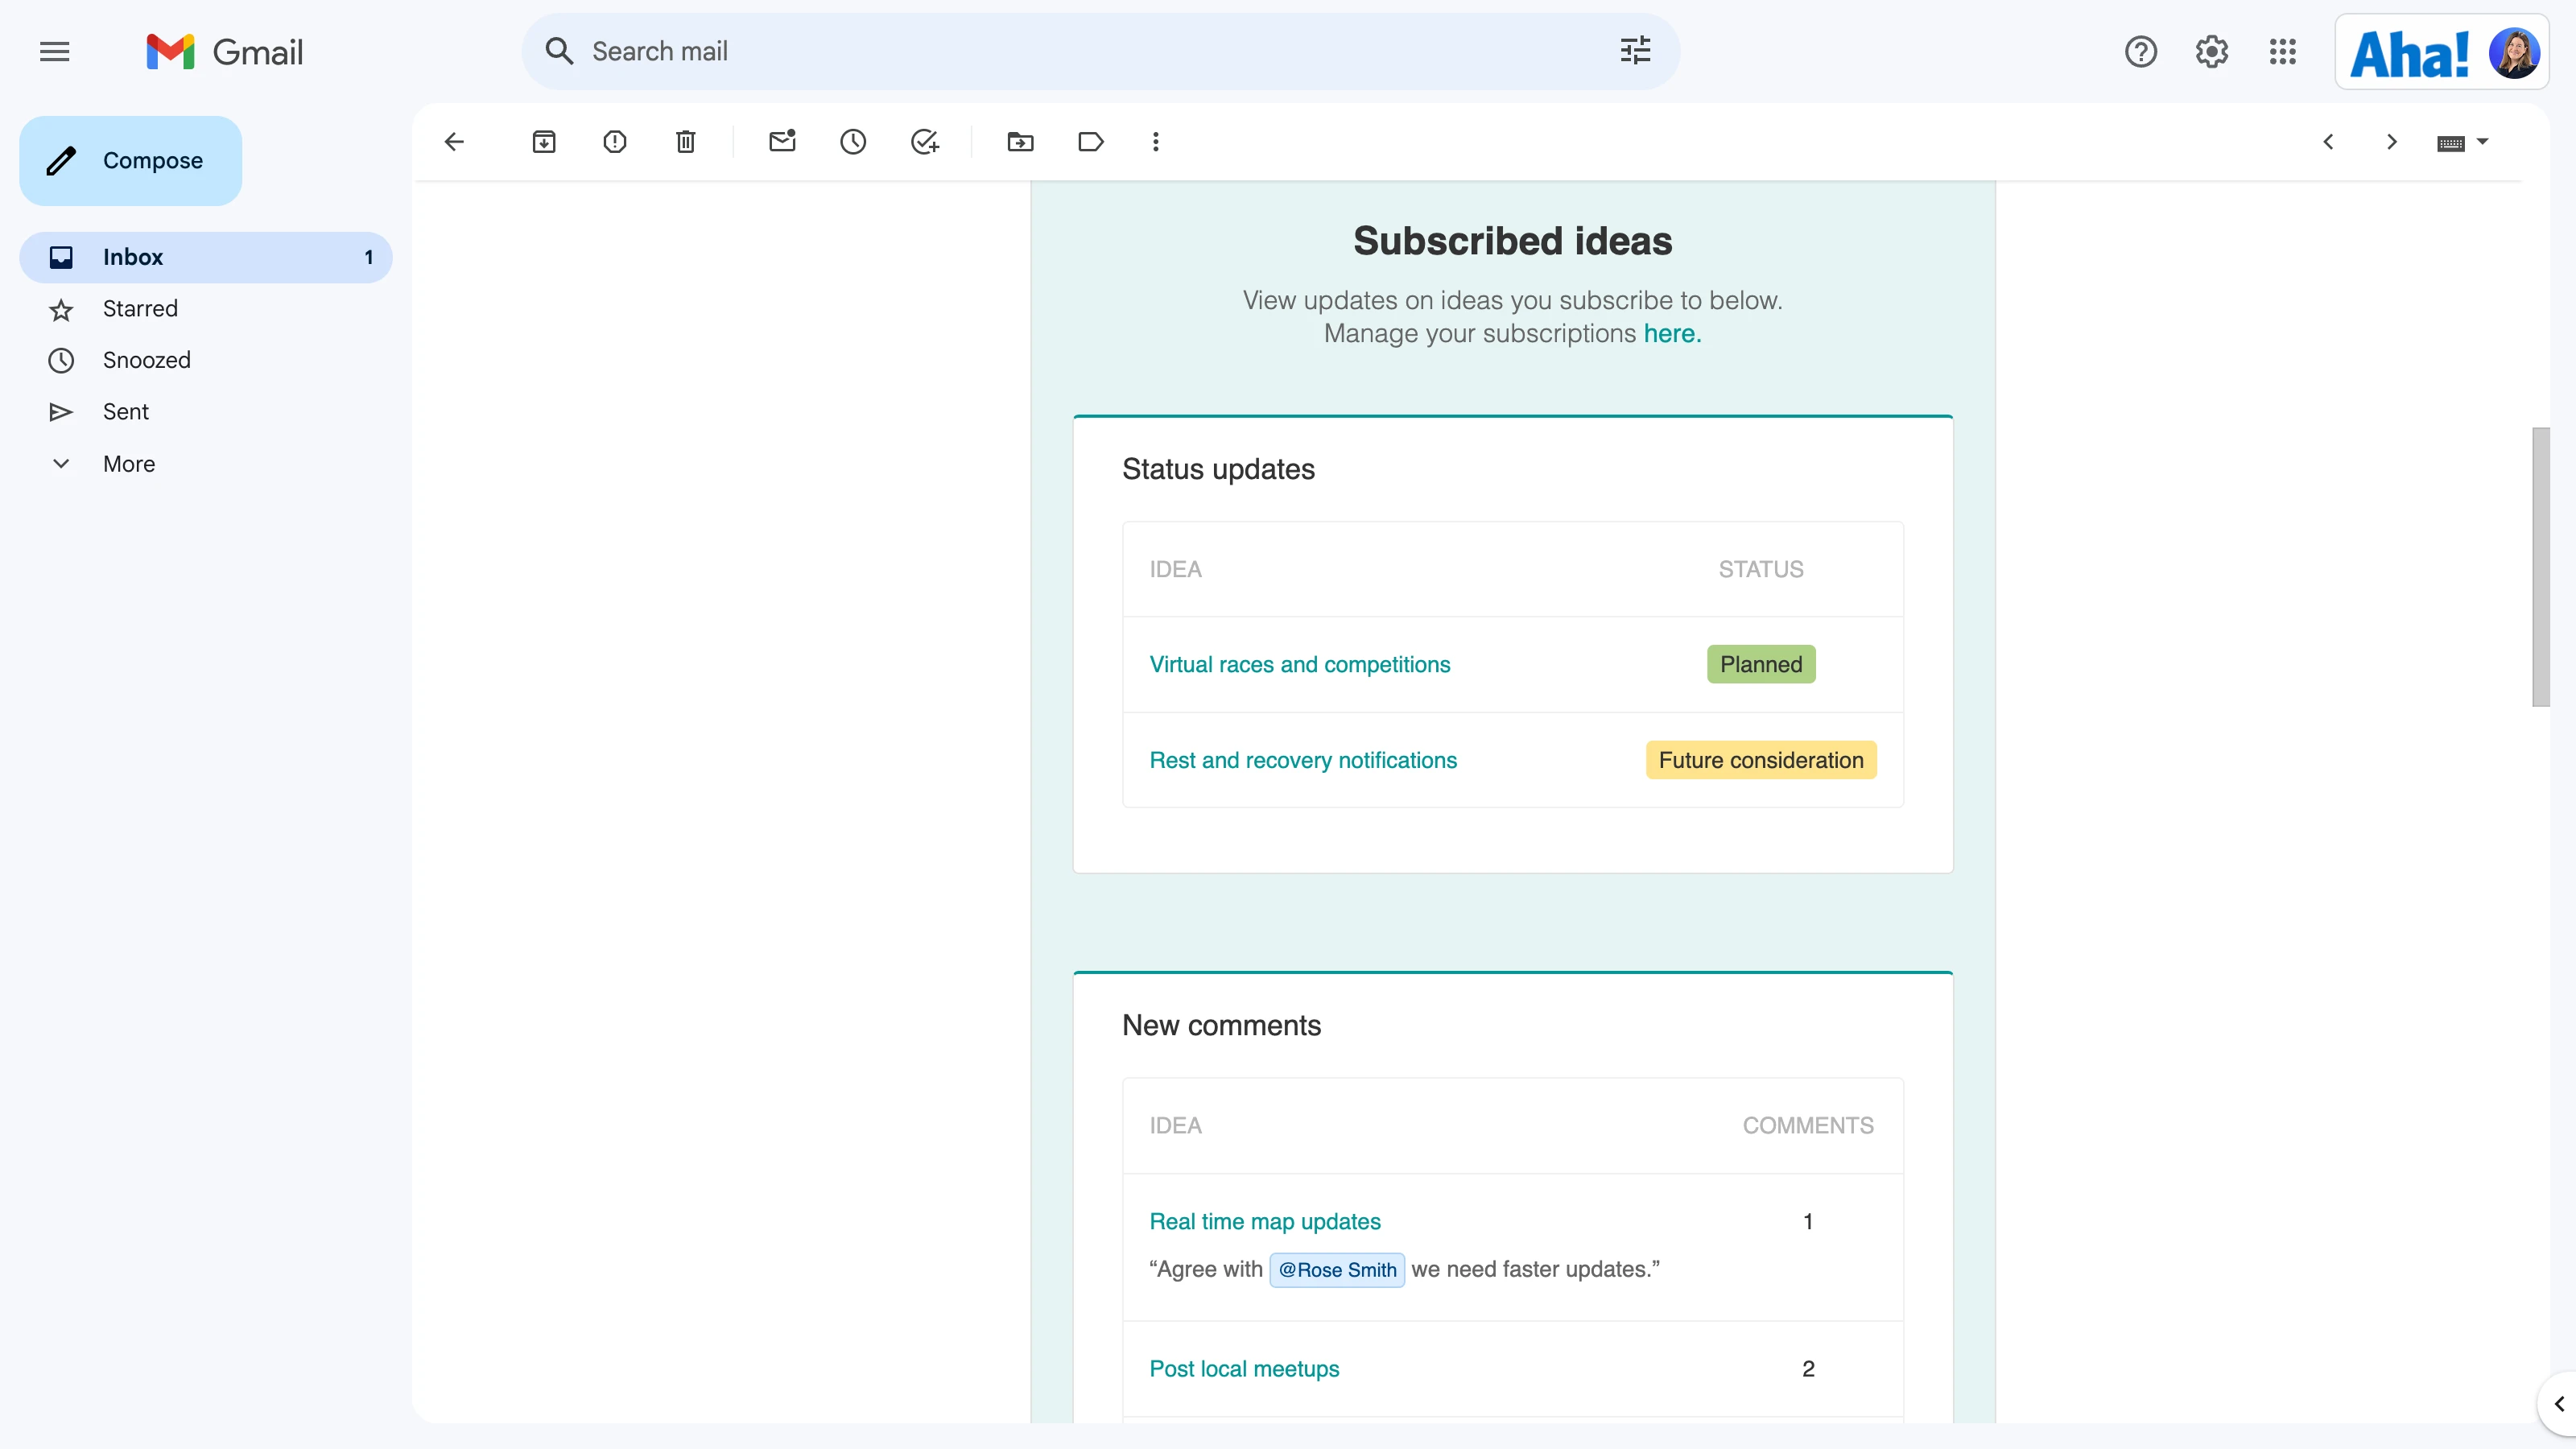Toggle the main menu hamburger
Screen dimensions: 2576x1449
coord(55,51)
